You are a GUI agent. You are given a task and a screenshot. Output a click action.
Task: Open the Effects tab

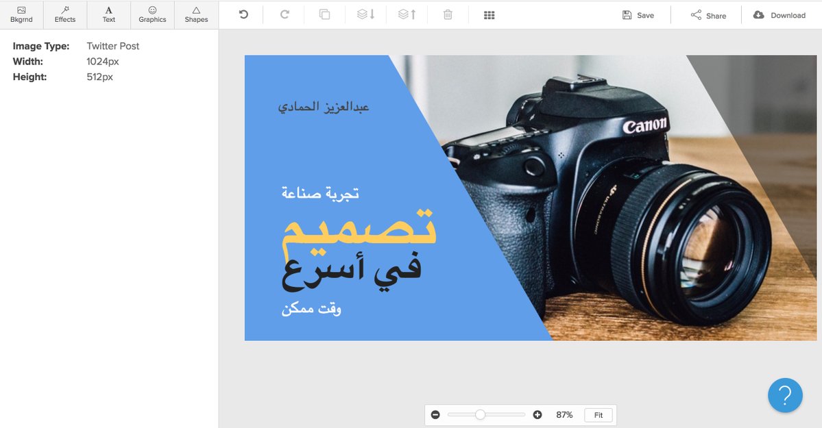click(65, 14)
